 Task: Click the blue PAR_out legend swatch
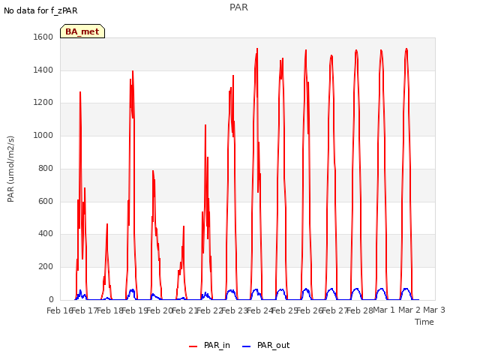[247, 346]
